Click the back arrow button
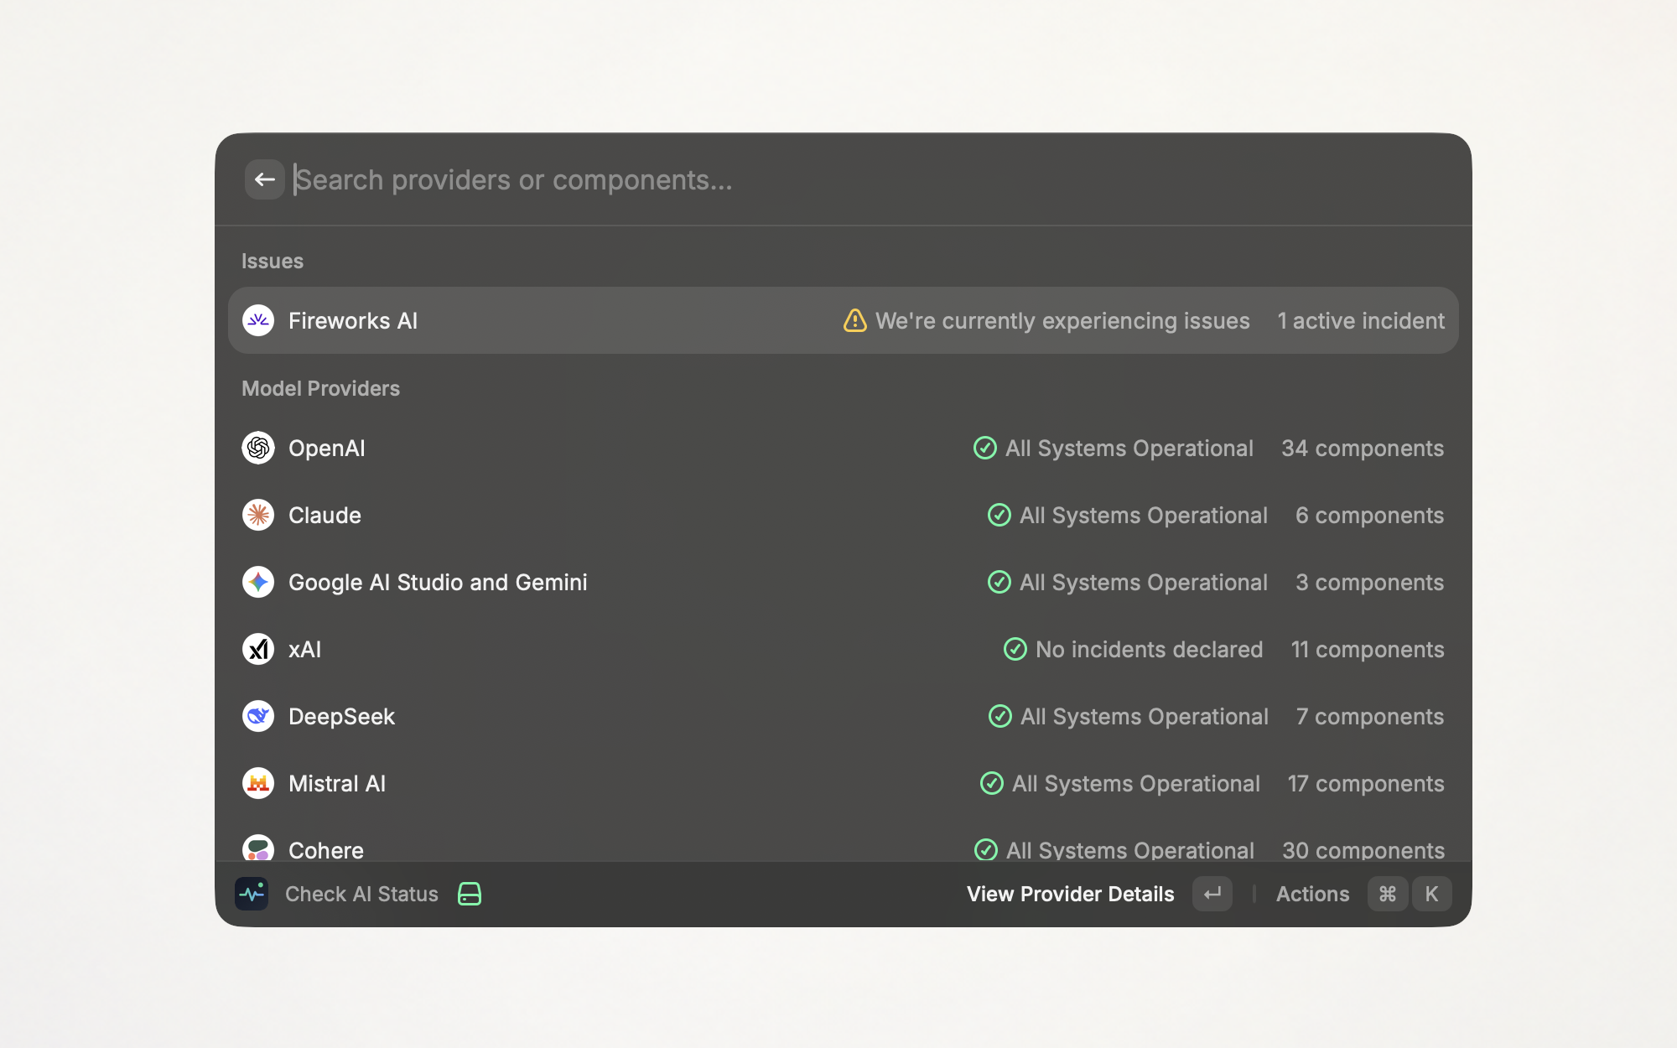The image size is (1677, 1048). coord(265,179)
